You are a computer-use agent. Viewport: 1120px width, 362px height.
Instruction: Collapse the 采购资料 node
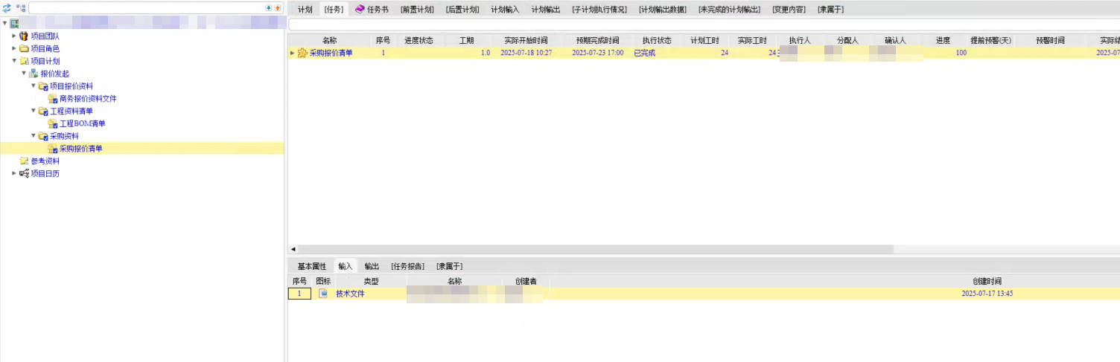pyautogui.click(x=34, y=136)
